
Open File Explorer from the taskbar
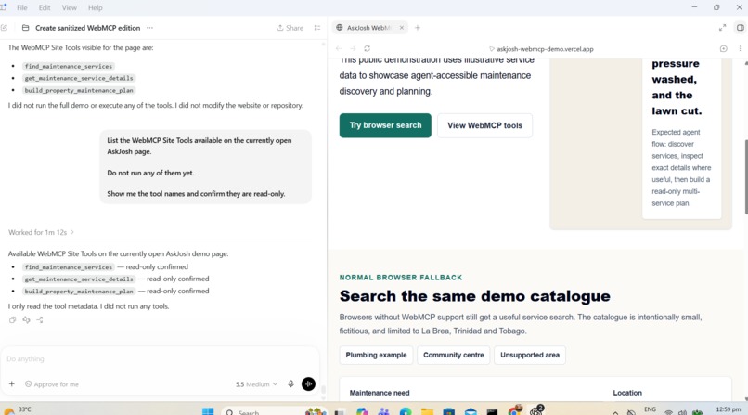427,411
